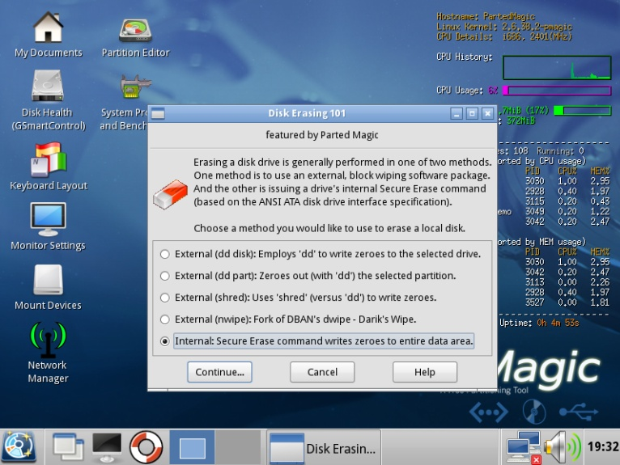620x465 pixels.
Task: Click 'featured by Parted Magic' heading text
Action: coord(322,135)
